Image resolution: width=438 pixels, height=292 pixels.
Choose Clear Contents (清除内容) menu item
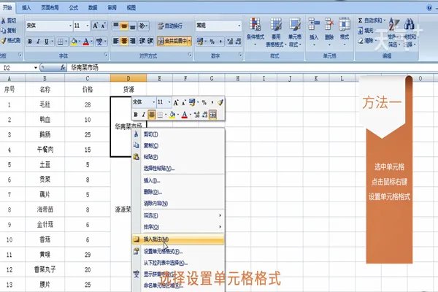178,203
